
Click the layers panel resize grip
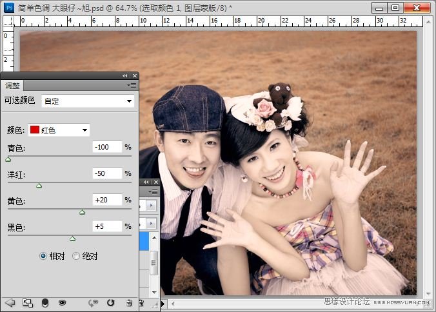coord(154,305)
